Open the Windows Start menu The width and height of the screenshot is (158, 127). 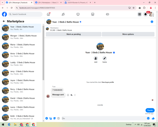pos(3,124)
